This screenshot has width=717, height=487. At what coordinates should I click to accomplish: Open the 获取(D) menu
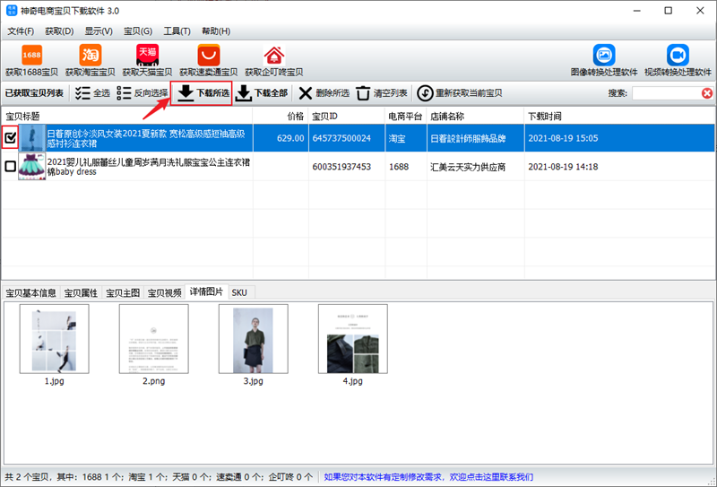(59, 31)
